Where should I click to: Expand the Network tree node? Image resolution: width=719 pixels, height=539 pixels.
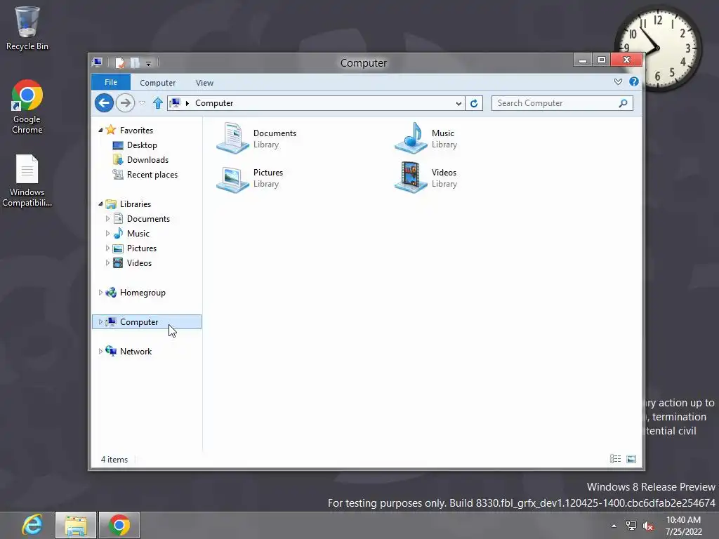click(100, 351)
